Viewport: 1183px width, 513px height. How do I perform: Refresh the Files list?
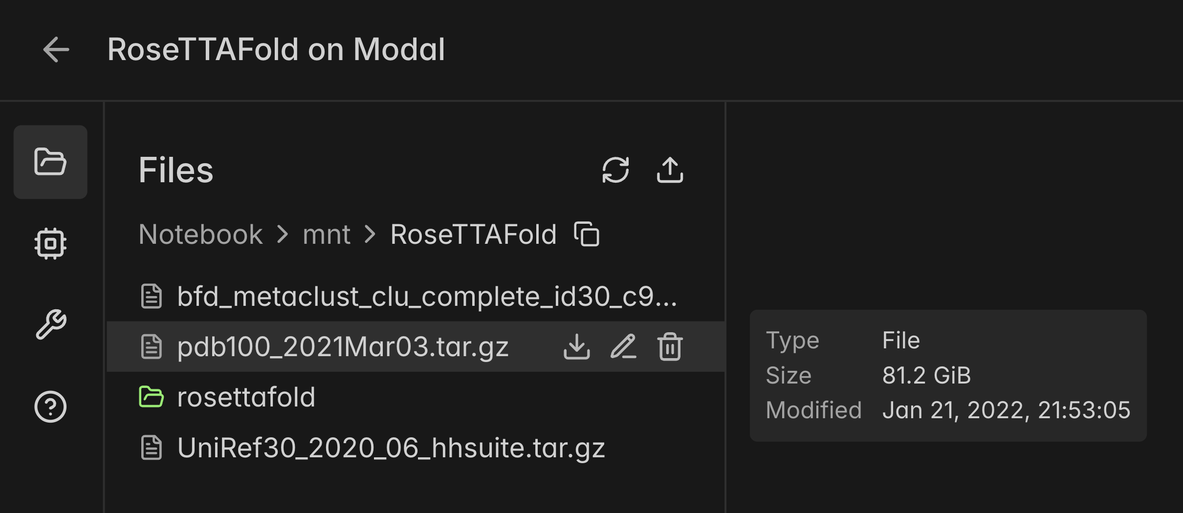pos(615,170)
